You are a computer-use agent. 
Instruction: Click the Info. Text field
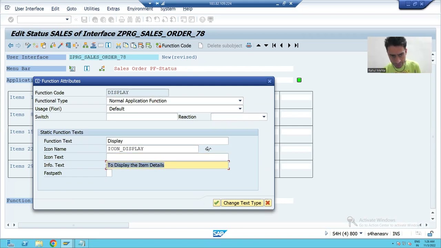(x=167, y=165)
